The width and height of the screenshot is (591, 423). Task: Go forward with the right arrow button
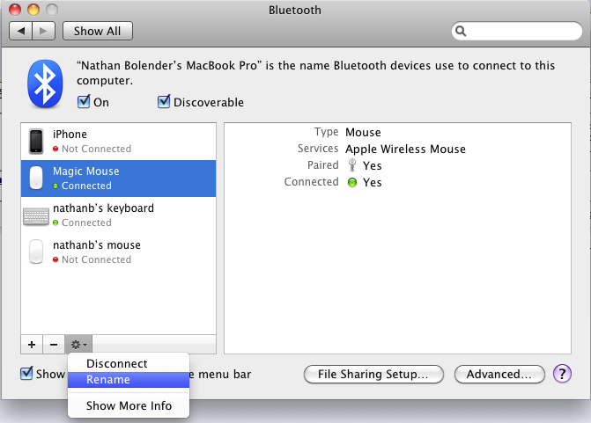click(44, 31)
